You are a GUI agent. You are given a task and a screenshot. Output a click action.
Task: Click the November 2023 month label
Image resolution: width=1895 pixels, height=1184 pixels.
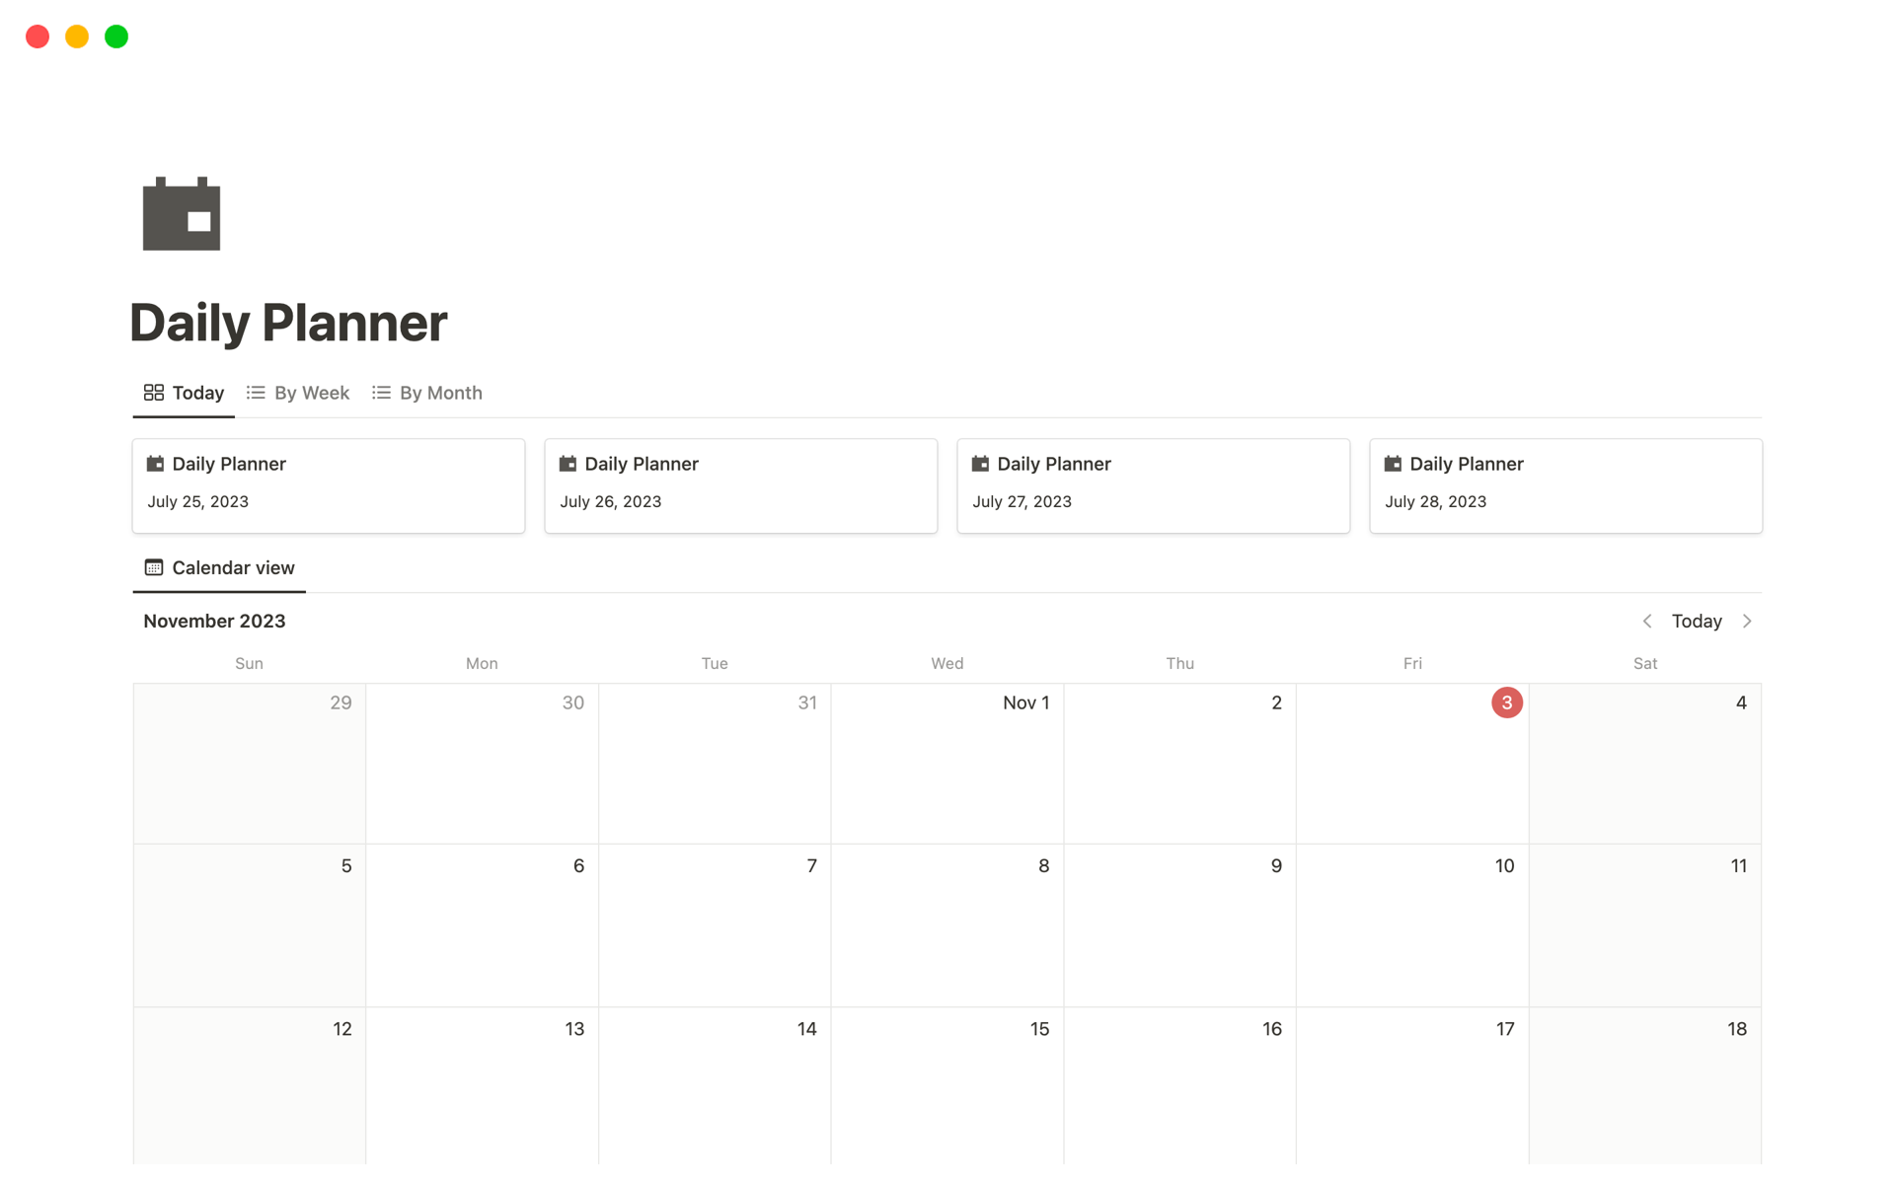pyautogui.click(x=214, y=621)
